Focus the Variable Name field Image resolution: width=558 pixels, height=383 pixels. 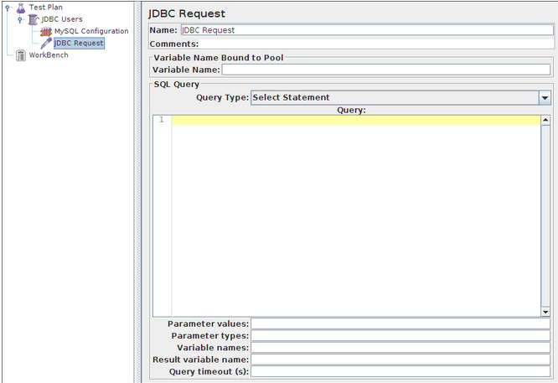386,70
